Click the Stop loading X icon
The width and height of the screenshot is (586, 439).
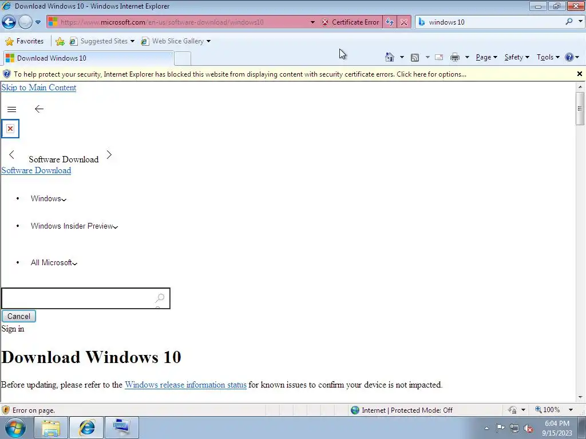click(x=404, y=22)
